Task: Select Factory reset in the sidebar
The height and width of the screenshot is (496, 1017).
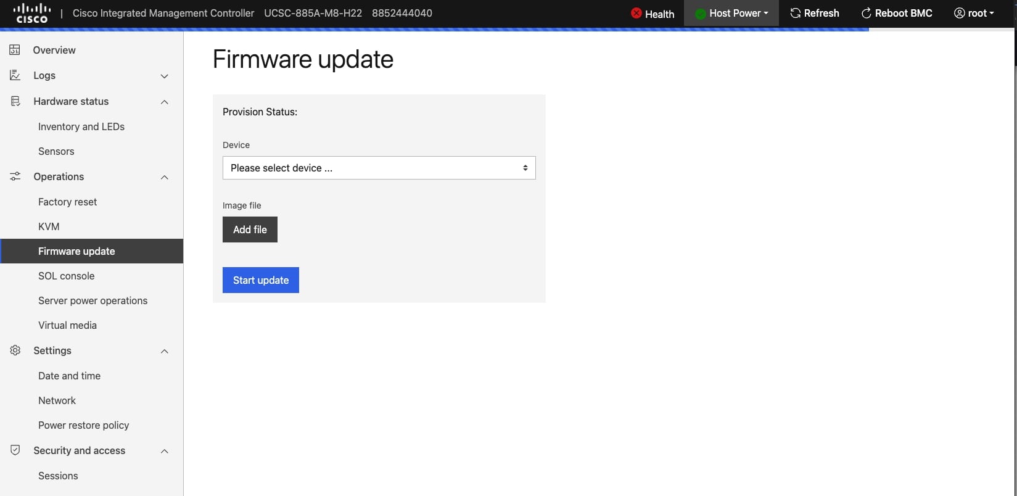Action: pyautogui.click(x=68, y=202)
